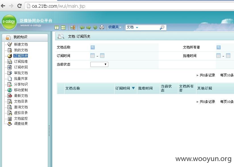Click the 我的知识 menu header
This screenshot has width=234, height=167.
click(x=25, y=37)
